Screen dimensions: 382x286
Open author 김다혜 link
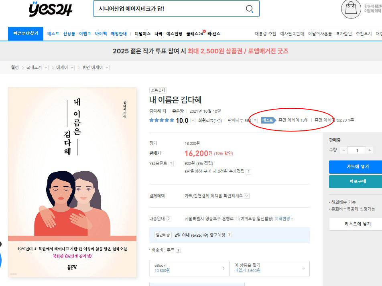point(155,111)
